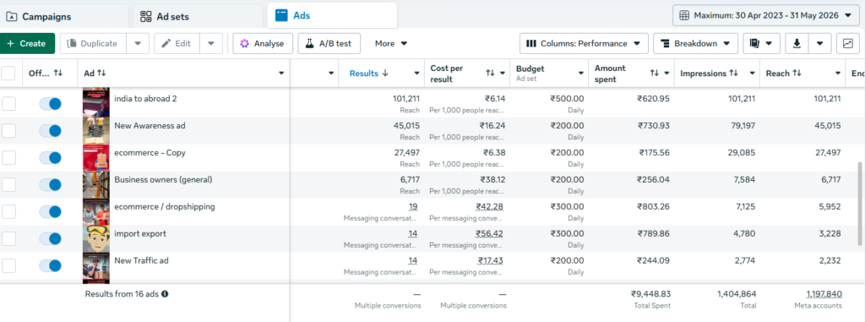Sort the Ad name column arrows
Viewport: 865px width, 322px height.
click(101, 73)
